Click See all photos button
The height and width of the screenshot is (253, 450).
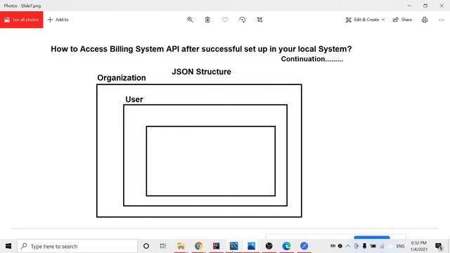22,20
